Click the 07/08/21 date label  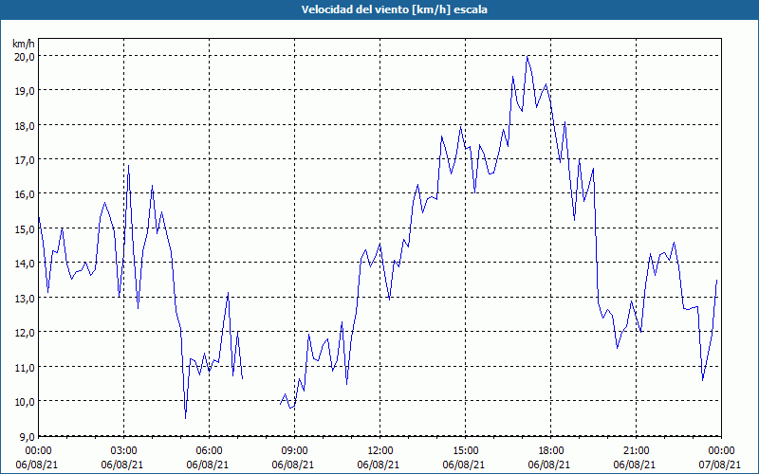(720, 465)
